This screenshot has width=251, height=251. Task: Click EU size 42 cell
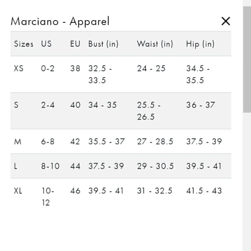(x=75, y=142)
